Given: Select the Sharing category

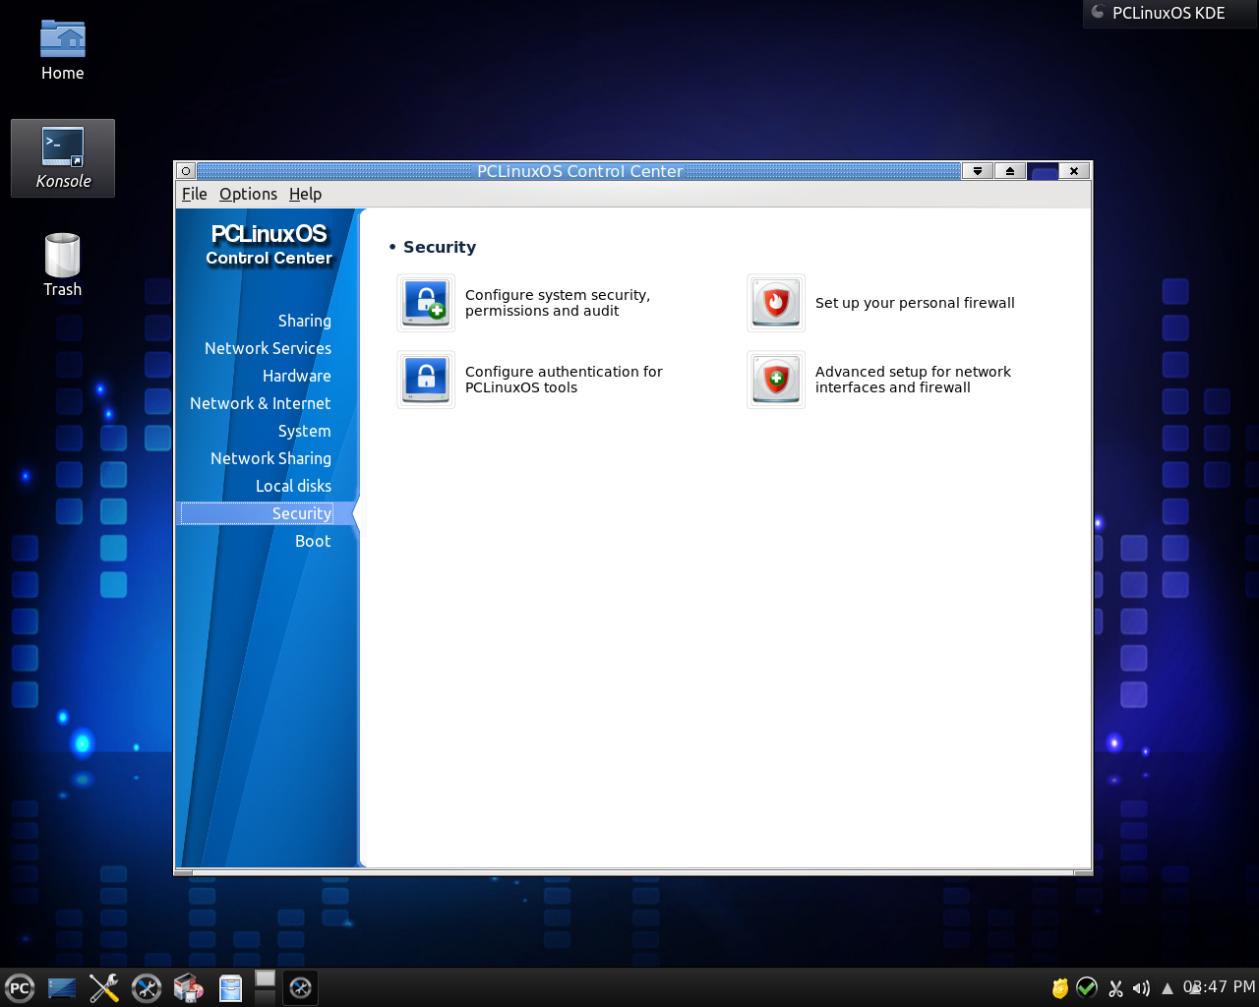Looking at the screenshot, I should tap(305, 321).
